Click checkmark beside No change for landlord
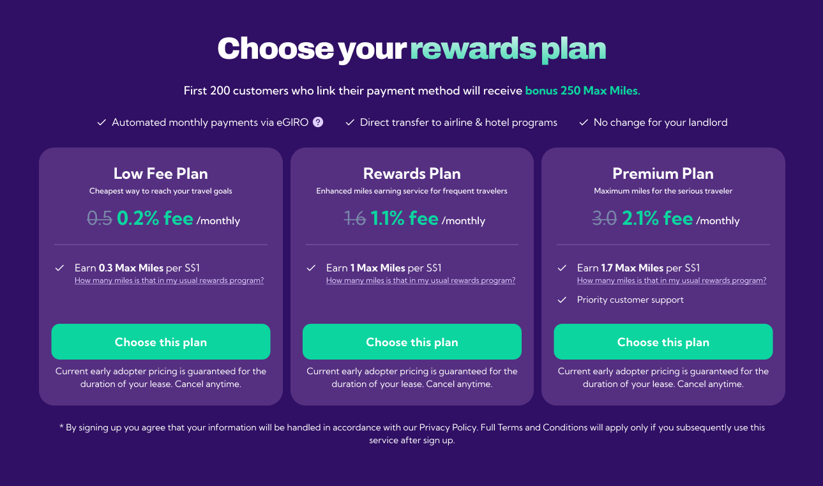Viewport: 823px width, 486px height. point(583,122)
